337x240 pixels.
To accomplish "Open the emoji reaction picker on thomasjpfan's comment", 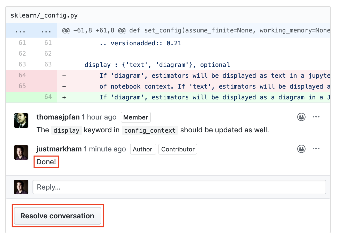I will pyautogui.click(x=301, y=117).
